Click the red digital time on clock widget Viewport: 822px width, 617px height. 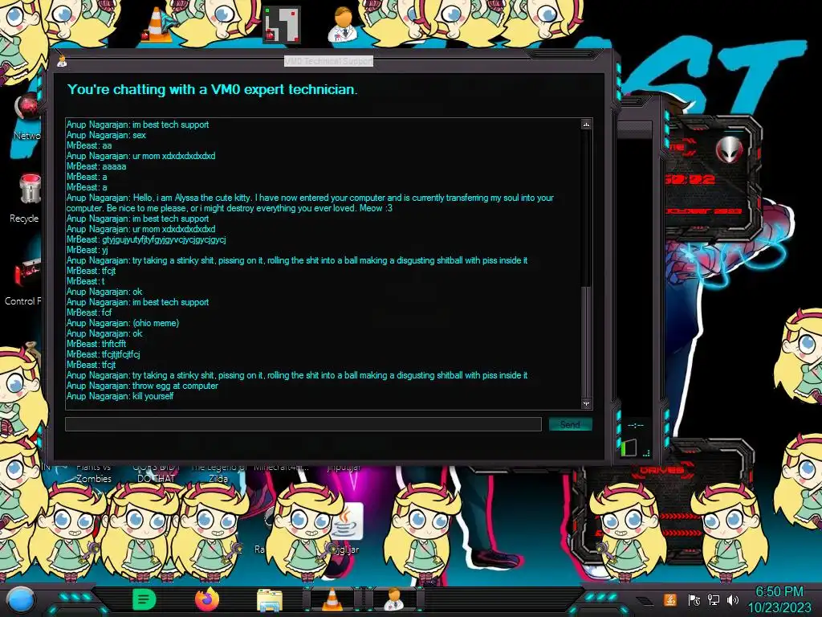pyautogui.click(x=691, y=180)
